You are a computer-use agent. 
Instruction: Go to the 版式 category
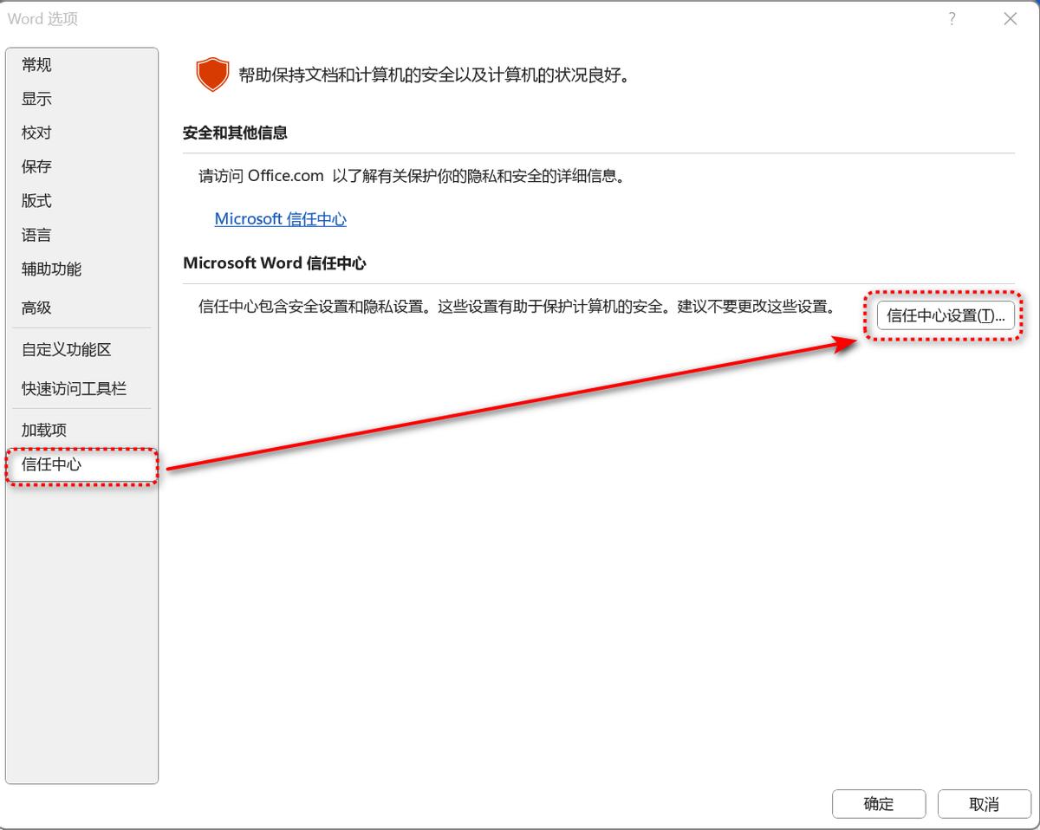click(x=81, y=201)
